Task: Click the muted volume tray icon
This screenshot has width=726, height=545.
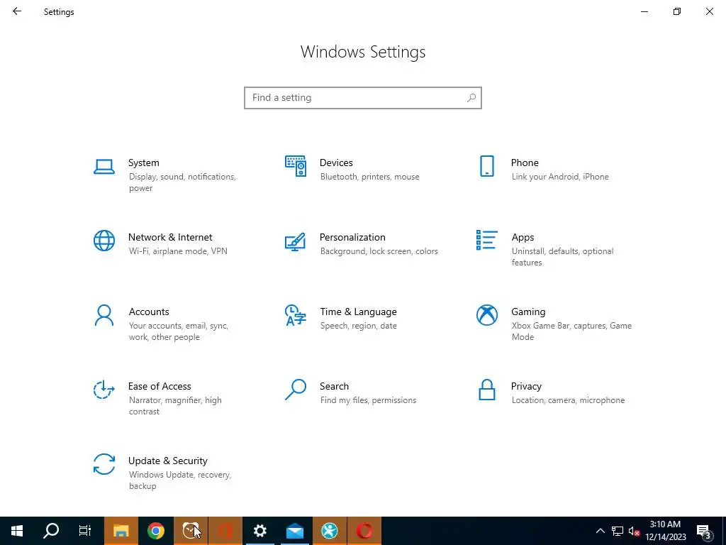Action: [634, 531]
